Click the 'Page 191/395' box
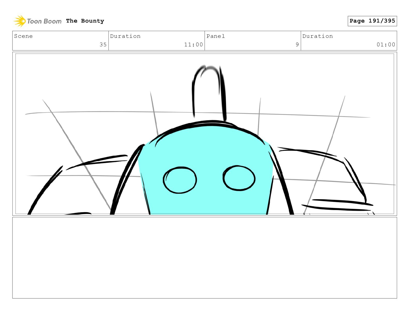This screenshot has width=410, height=317. click(x=372, y=21)
